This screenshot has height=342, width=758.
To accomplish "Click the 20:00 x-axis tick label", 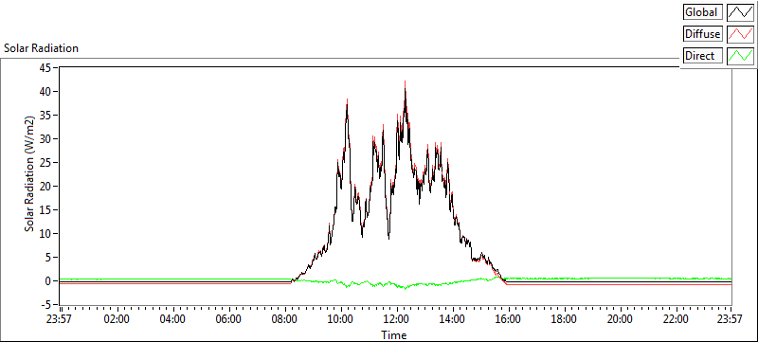I will (620, 319).
